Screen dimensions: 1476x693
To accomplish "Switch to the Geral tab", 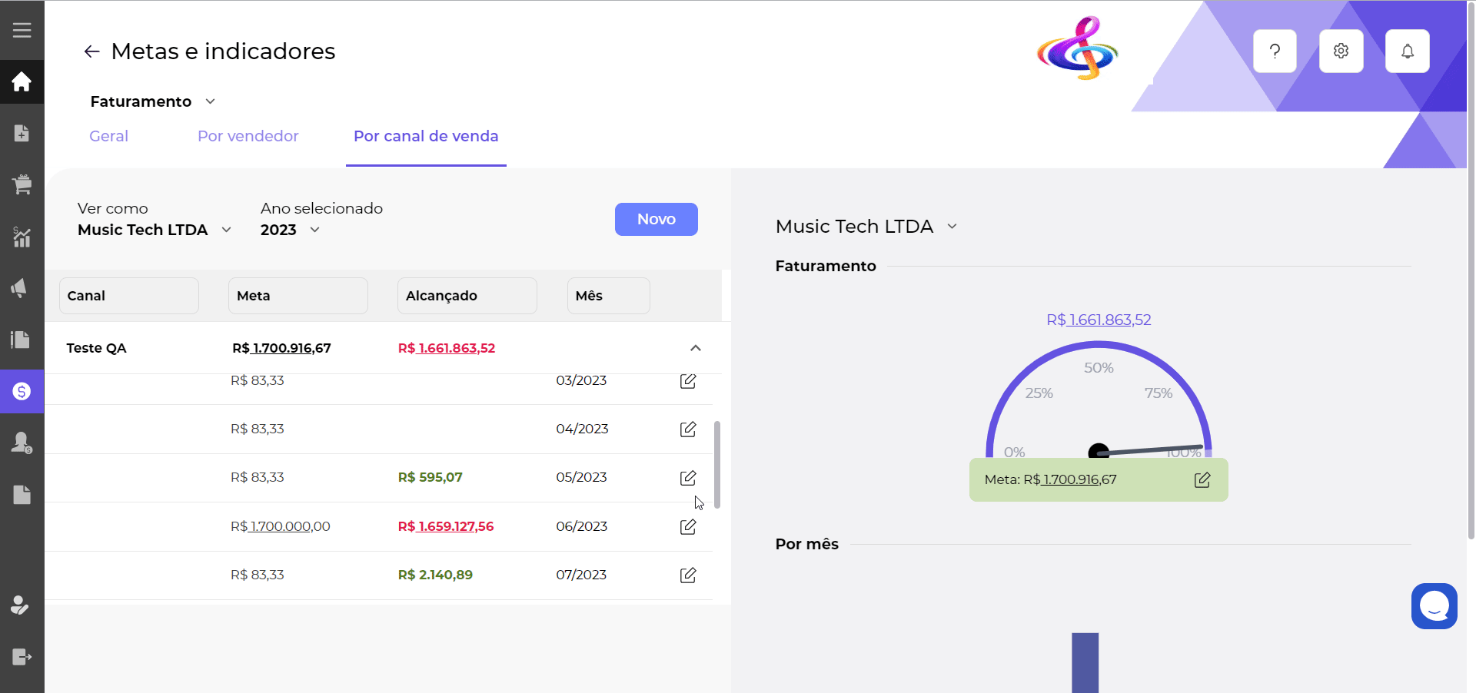I will [108, 136].
